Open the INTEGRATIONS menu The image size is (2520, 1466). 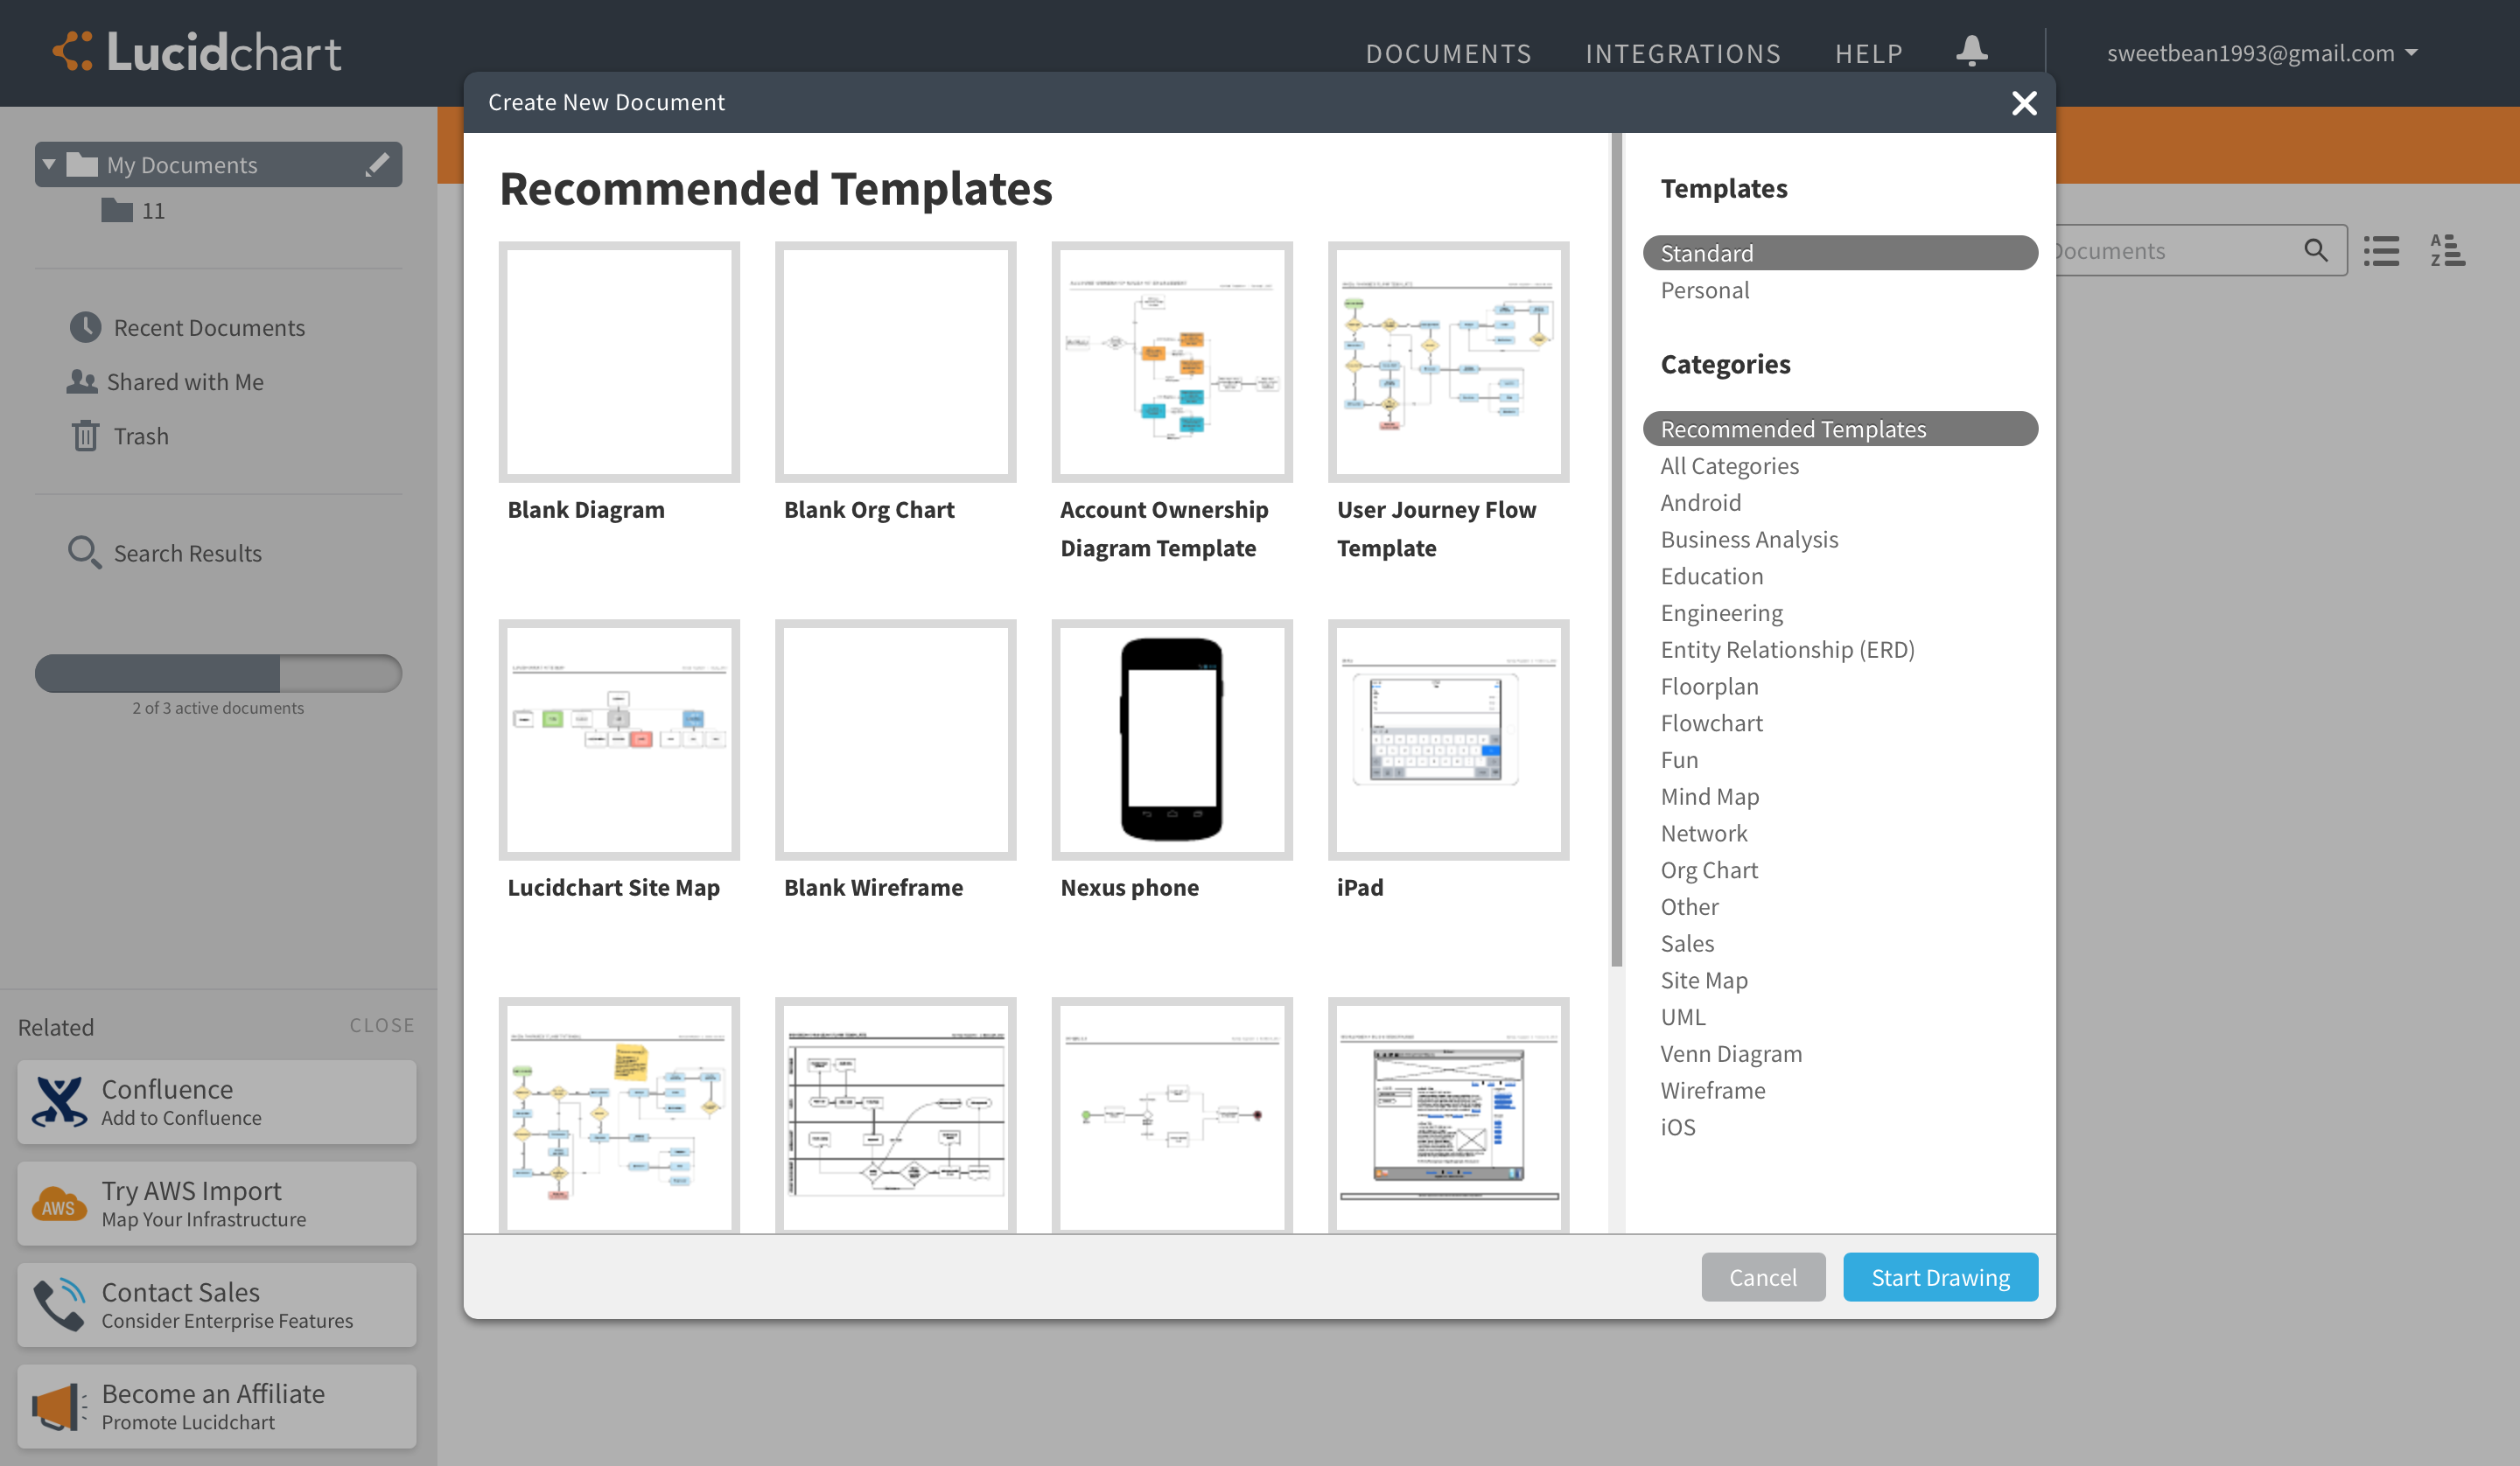(x=1683, y=53)
